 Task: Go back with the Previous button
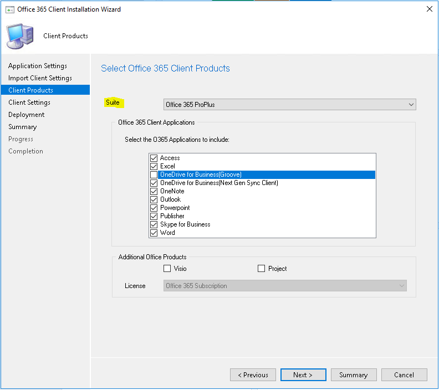[253, 375]
